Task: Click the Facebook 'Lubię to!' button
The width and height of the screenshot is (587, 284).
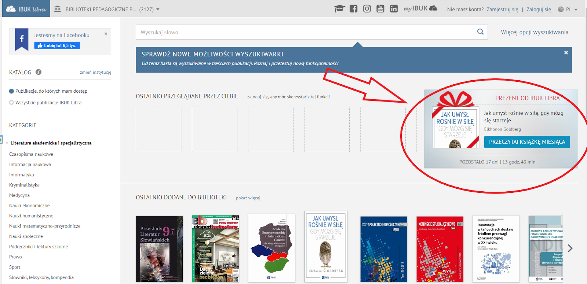Action: (x=57, y=45)
